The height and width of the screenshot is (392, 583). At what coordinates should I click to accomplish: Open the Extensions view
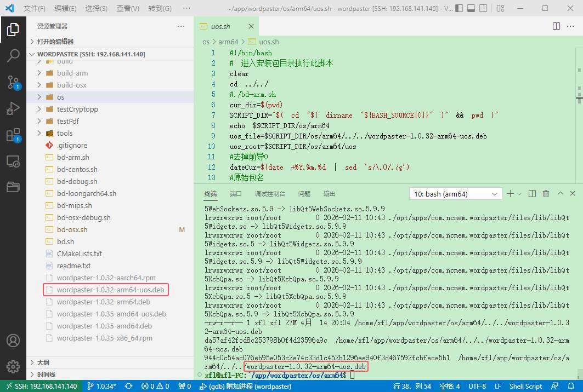[13, 135]
